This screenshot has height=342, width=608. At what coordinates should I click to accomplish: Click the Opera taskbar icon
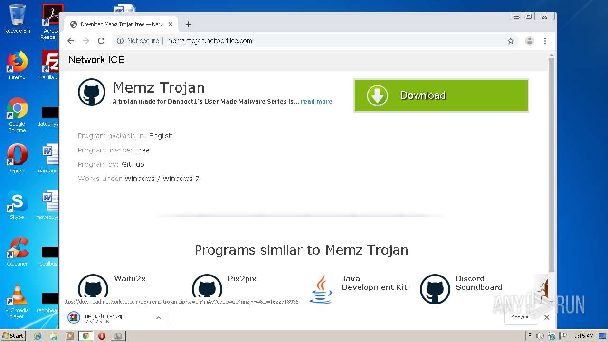pyautogui.click(x=102, y=336)
